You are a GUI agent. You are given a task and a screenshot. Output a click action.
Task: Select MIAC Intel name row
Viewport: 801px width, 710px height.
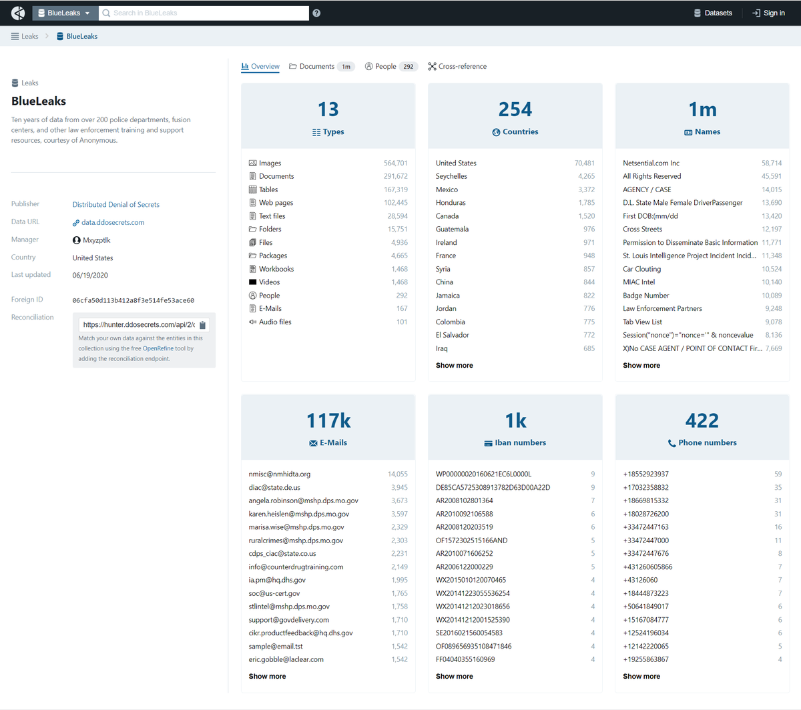point(702,282)
